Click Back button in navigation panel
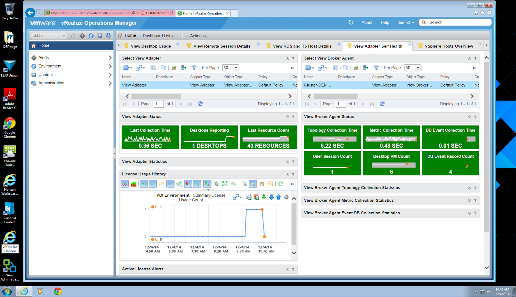Screen dimensions: 516x297 click(48, 35)
